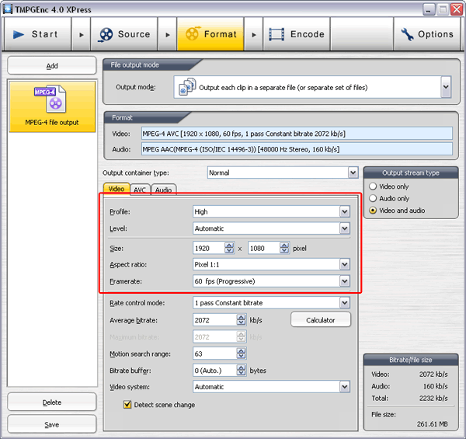Choose Audio only output stream
Screen dimensions: 466x439
[x=374, y=199]
